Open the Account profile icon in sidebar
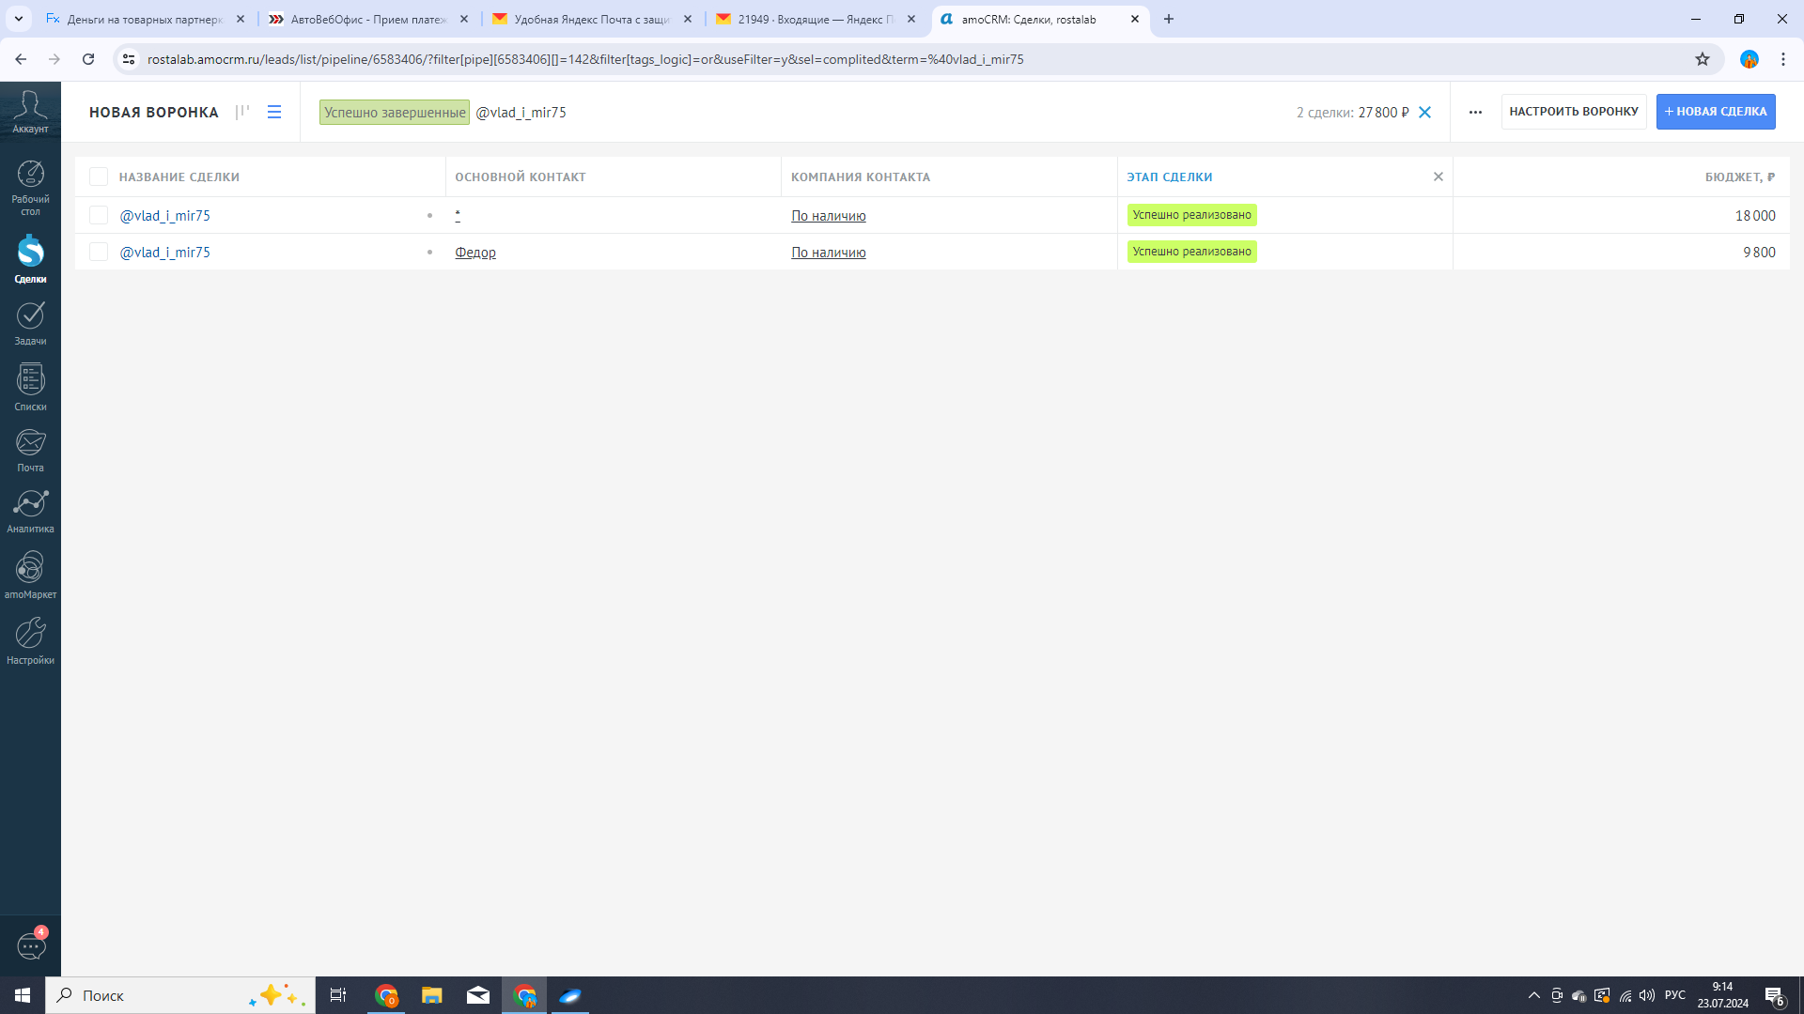 click(30, 111)
